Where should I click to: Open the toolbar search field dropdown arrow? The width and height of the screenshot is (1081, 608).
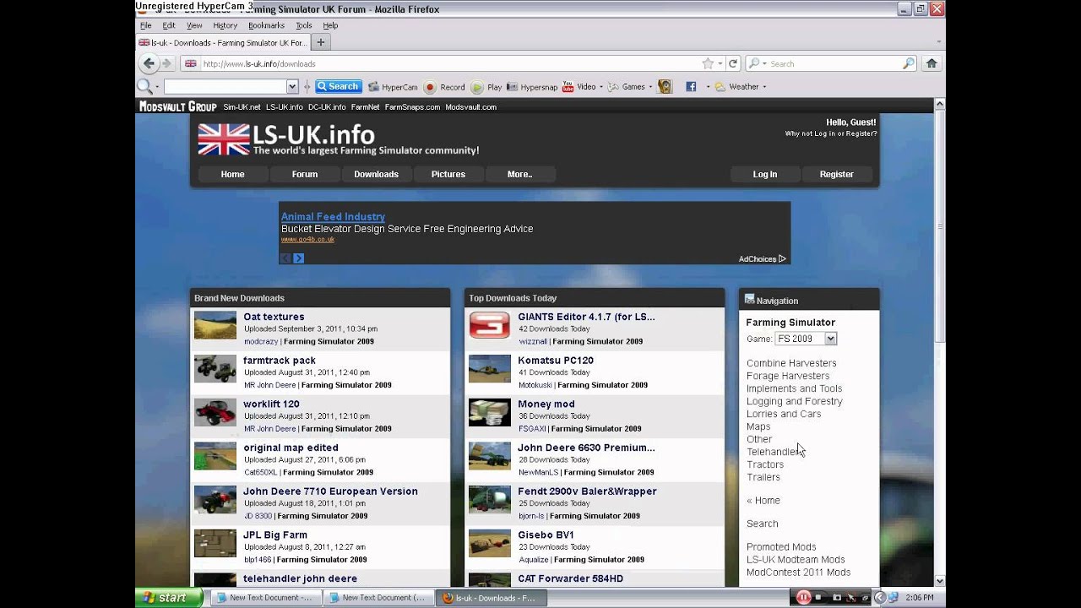coord(292,86)
